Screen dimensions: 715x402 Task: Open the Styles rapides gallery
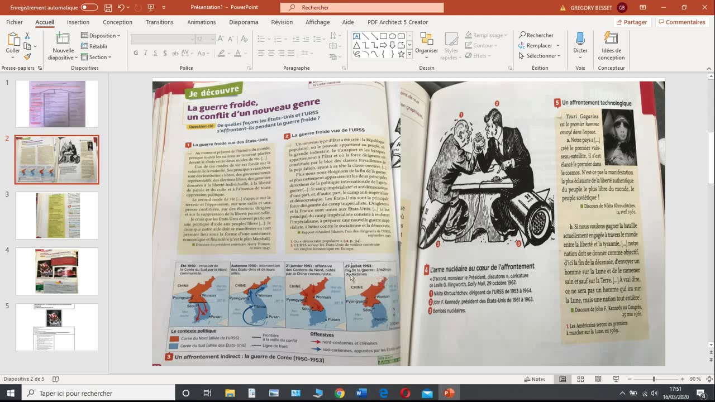point(451,46)
